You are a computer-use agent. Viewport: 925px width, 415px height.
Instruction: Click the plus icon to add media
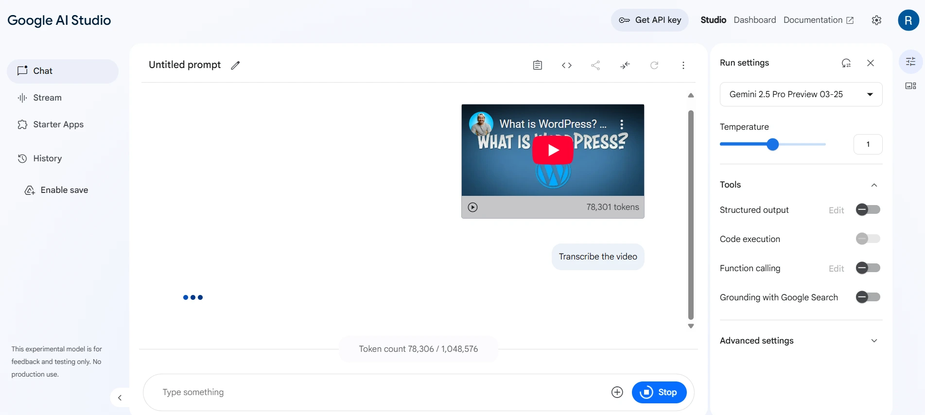[x=617, y=392]
